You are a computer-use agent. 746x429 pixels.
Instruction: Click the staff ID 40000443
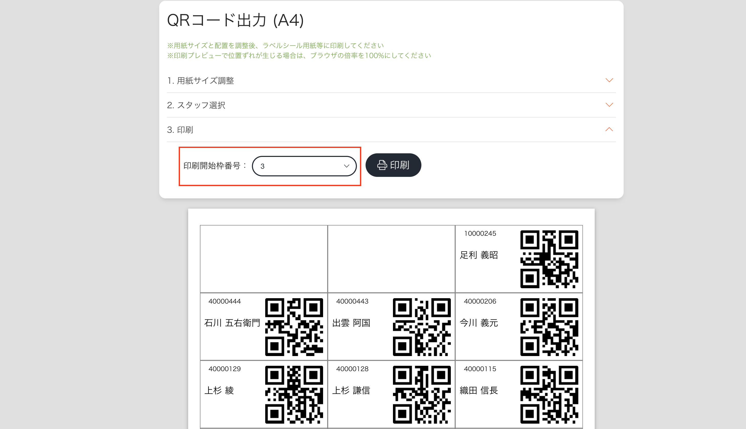352,302
